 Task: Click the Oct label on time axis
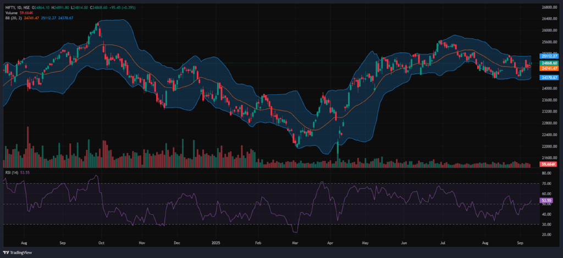click(102, 242)
